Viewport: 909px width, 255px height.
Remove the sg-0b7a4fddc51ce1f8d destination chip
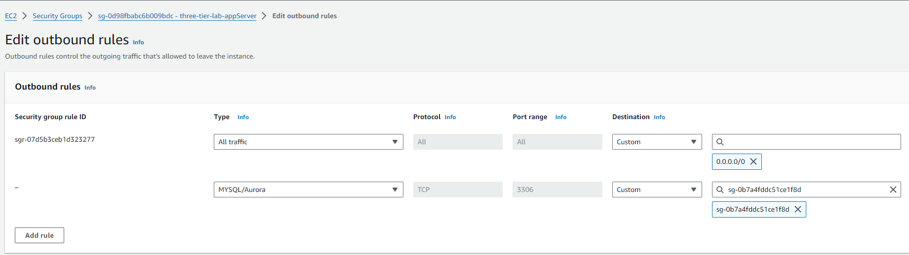pyautogui.click(x=797, y=209)
